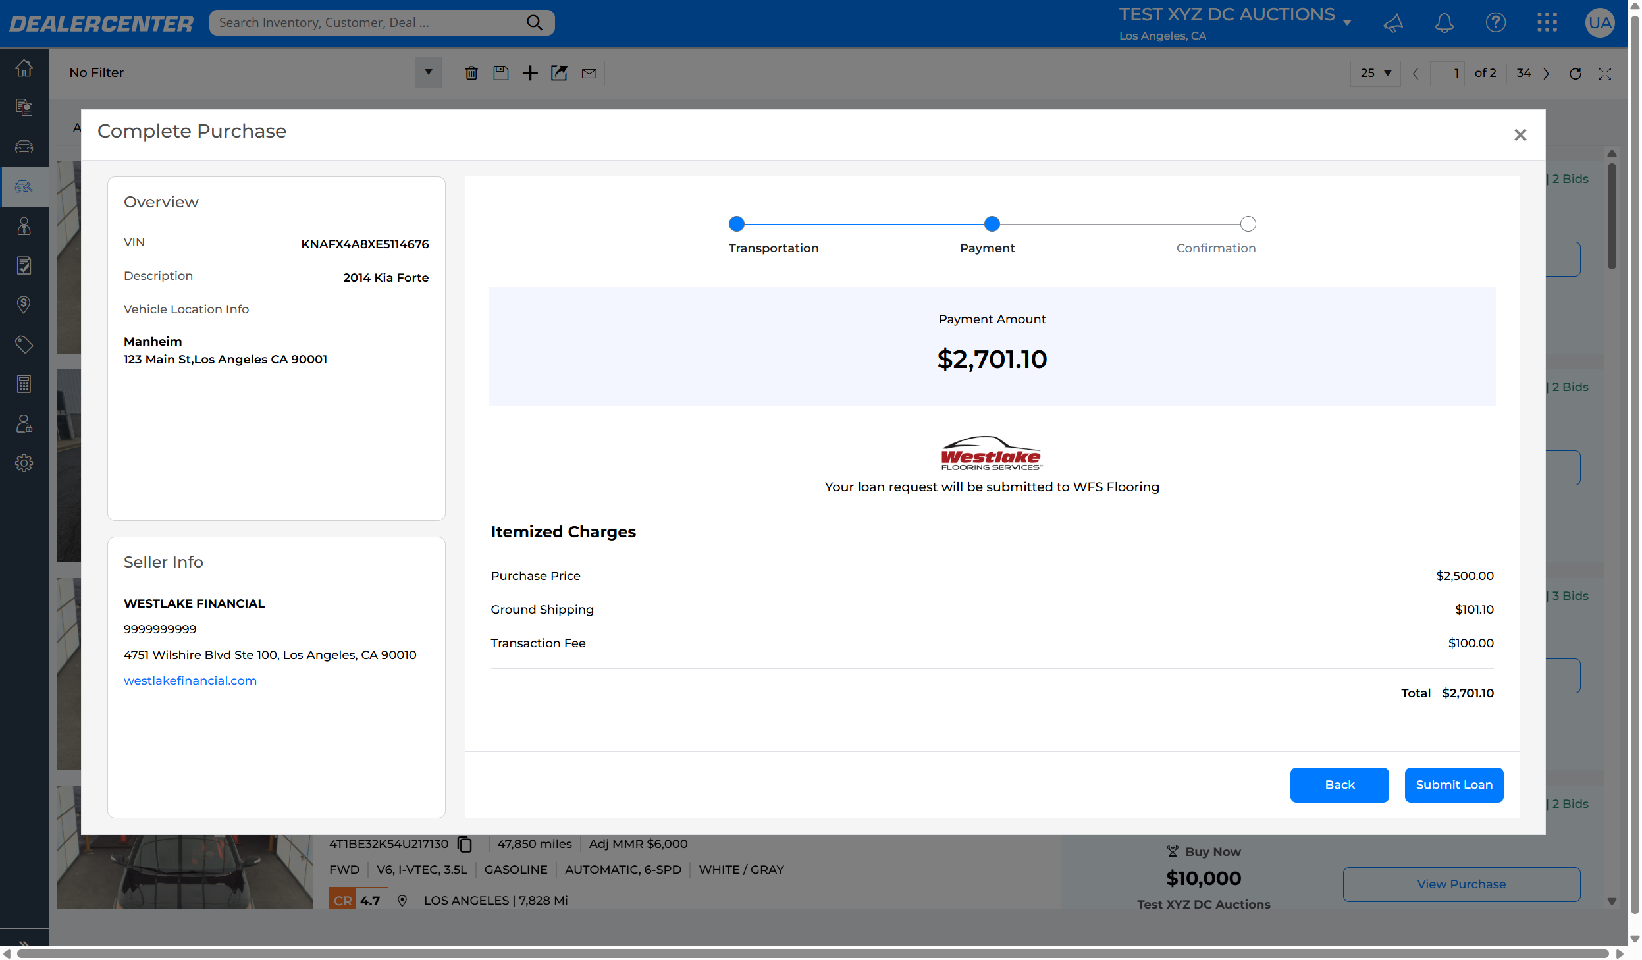The width and height of the screenshot is (1642, 960).
Task: Close the Complete Purchase dialog
Action: 1520,135
